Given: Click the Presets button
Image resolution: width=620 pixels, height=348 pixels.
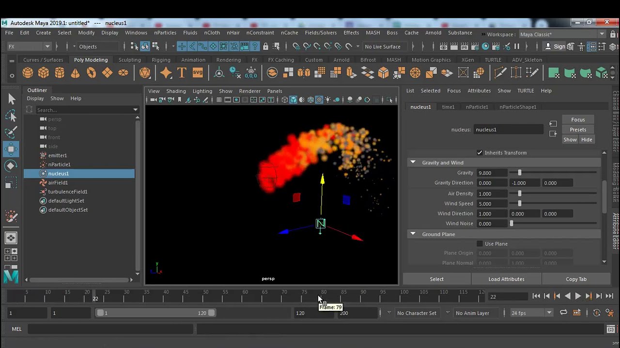Looking at the screenshot, I should (x=578, y=130).
